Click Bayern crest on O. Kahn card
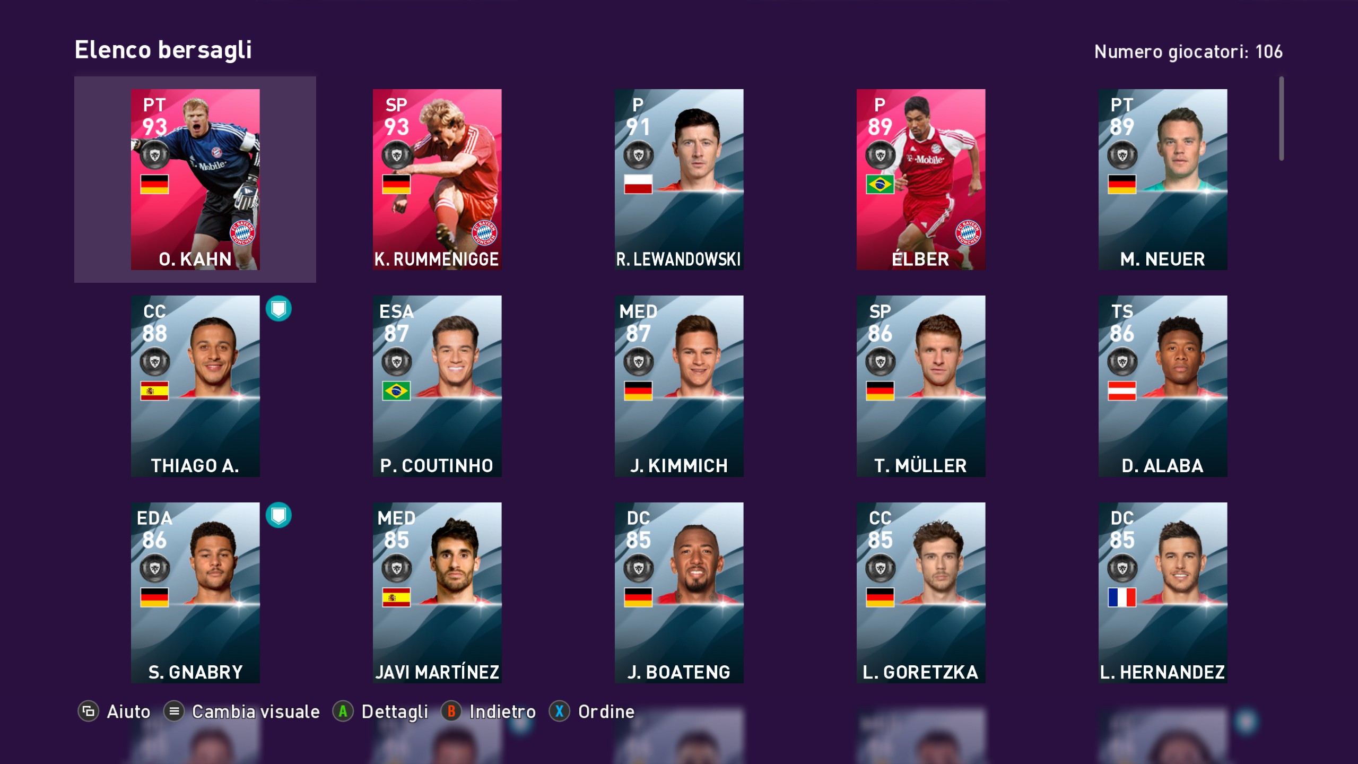This screenshot has height=764, width=1358. (242, 233)
